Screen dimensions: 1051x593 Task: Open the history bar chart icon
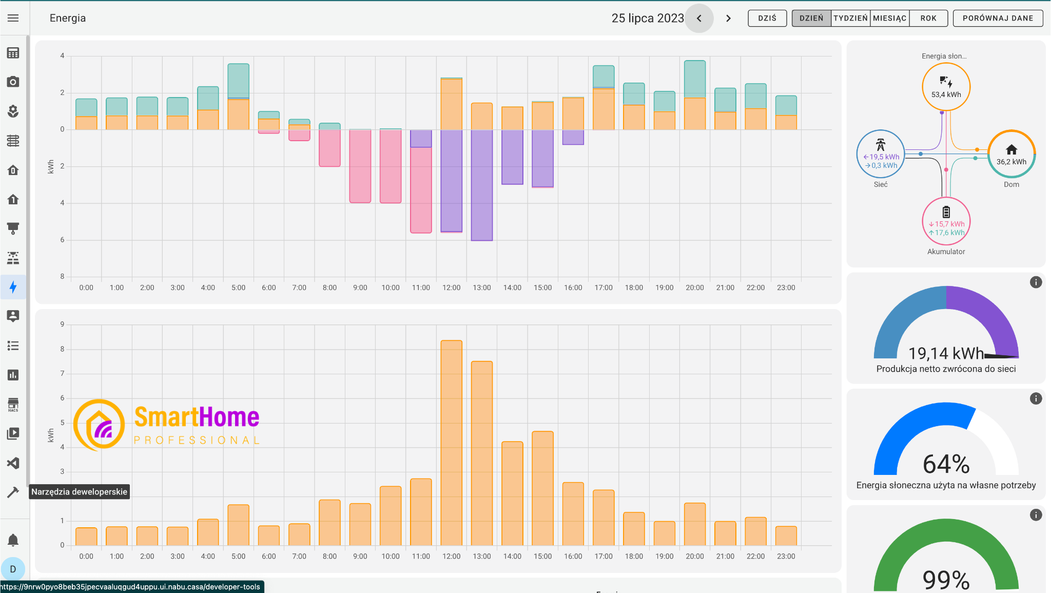pos(13,375)
